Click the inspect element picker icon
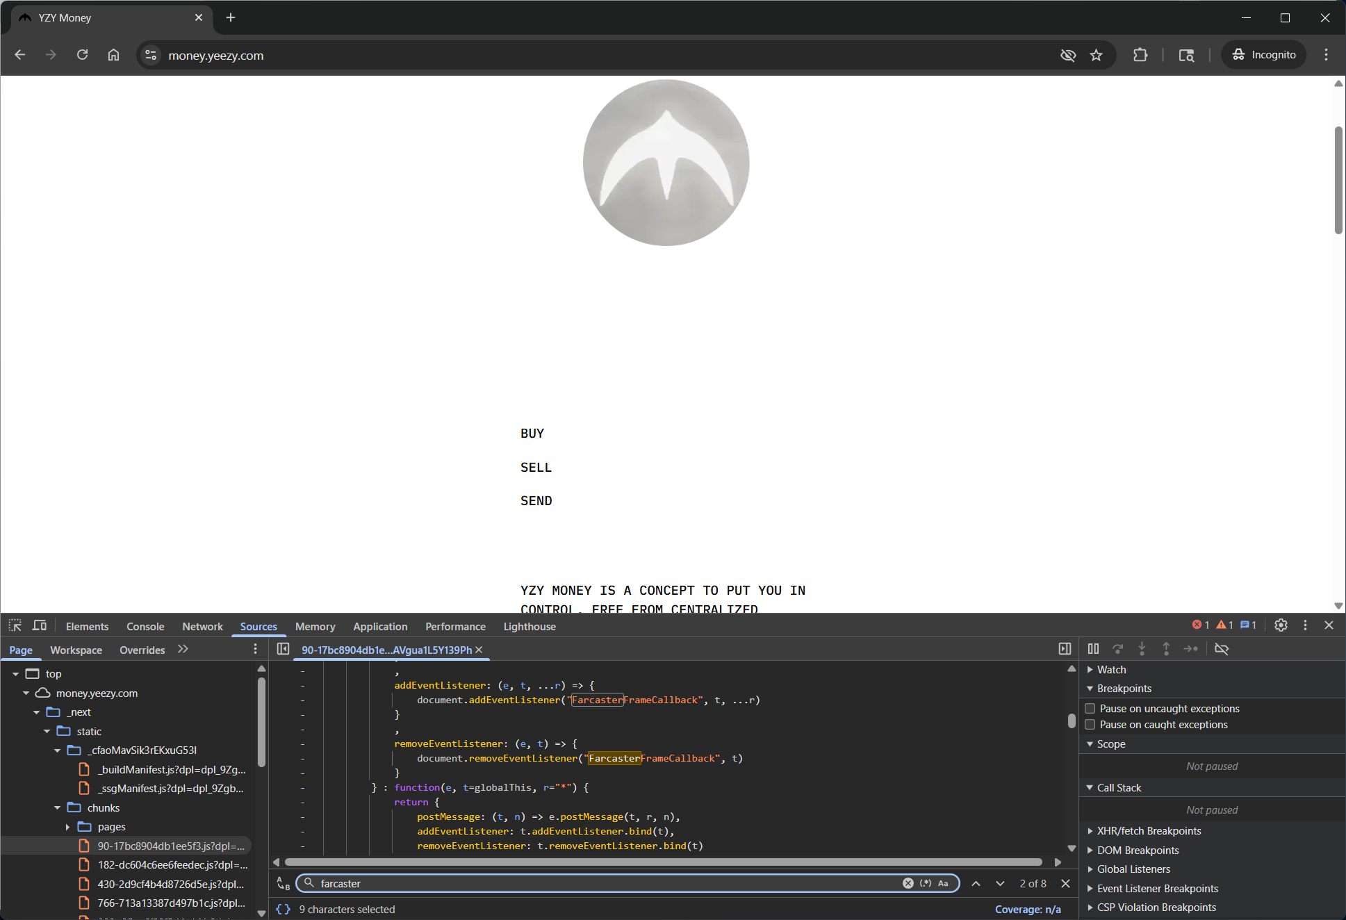1346x920 pixels. point(15,625)
